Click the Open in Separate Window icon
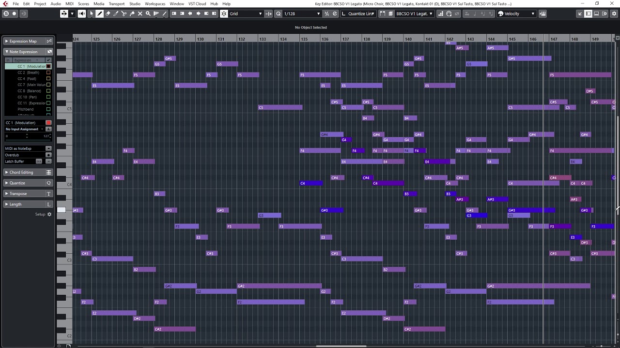 tap(580, 14)
